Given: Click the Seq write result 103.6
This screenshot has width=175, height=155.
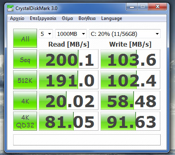Looking at the screenshot, I should tap(130, 59).
